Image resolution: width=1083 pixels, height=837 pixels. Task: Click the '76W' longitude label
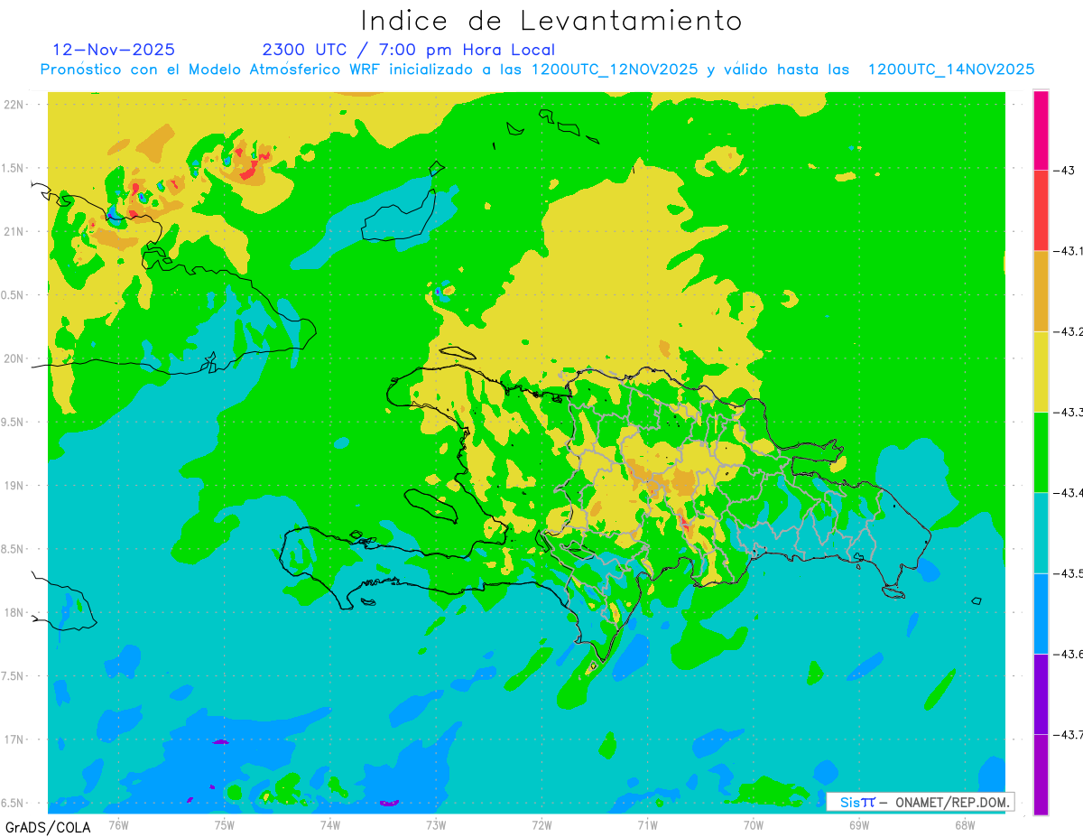click(x=118, y=824)
